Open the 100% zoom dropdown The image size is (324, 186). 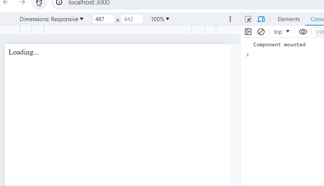[x=160, y=19]
